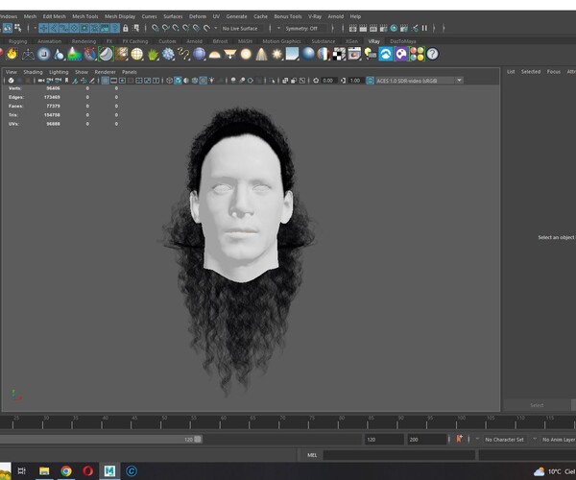Screen dimensions: 576x480
Task: Click the V-Ray mesh light funnel icon
Action: [230, 54]
